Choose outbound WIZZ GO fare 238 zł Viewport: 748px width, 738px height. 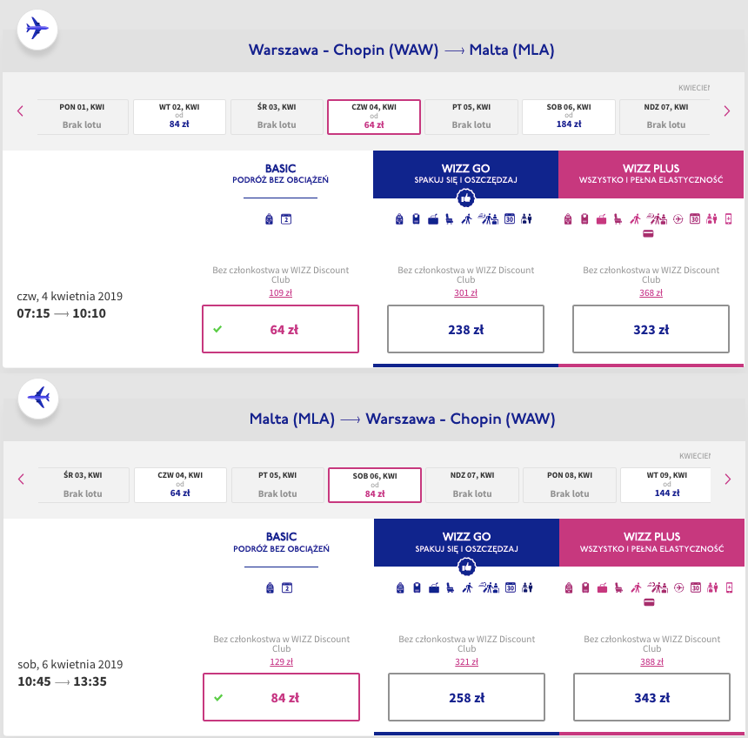tap(465, 329)
